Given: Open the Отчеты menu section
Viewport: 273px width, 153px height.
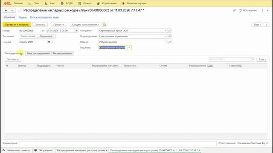Looking at the screenshot, I should coord(85,3).
